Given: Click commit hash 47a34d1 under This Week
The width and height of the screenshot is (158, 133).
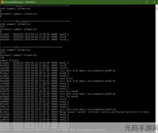Looking at the screenshot, I should pos(5,34).
